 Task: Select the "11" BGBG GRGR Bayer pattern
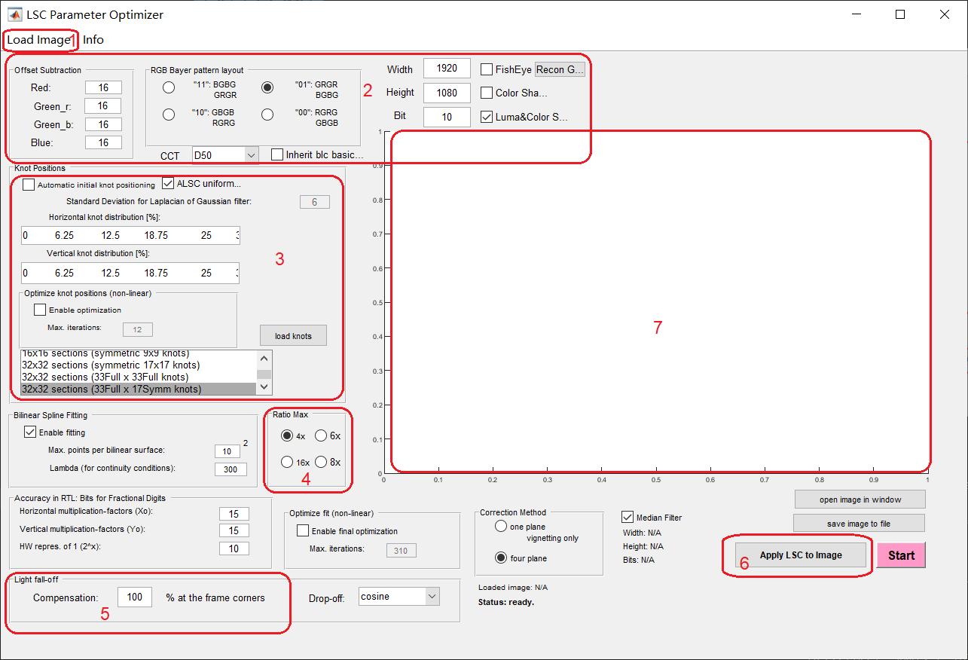point(169,87)
